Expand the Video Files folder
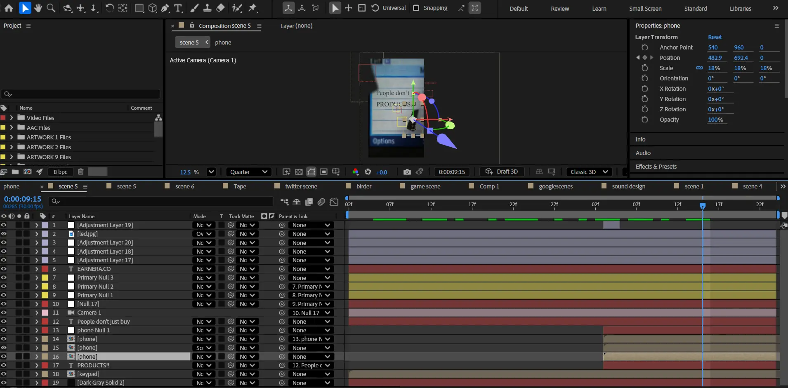This screenshot has width=788, height=388. point(12,118)
